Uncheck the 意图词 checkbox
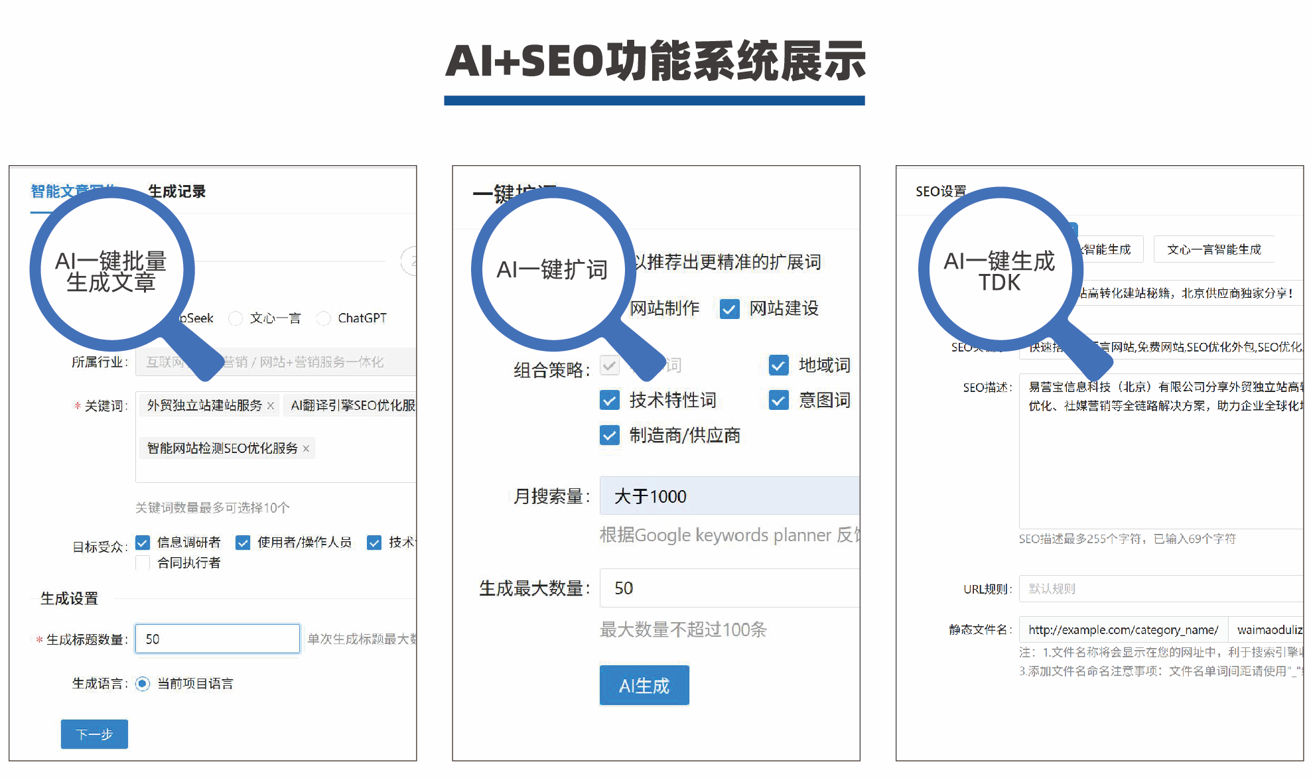This screenshot has width=1313, height=780. [778, 400]
